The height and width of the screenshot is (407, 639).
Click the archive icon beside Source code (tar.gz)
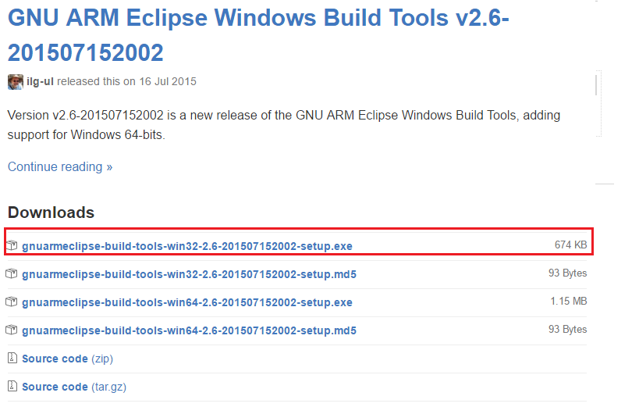[12, 387]
